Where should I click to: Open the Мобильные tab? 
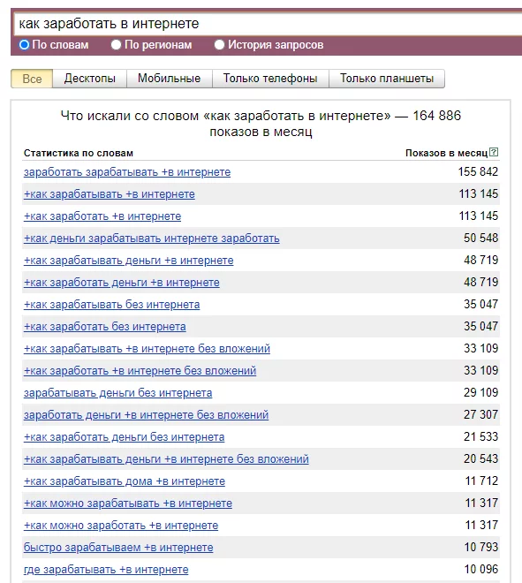pyautogui.click(x=170, y=79)
